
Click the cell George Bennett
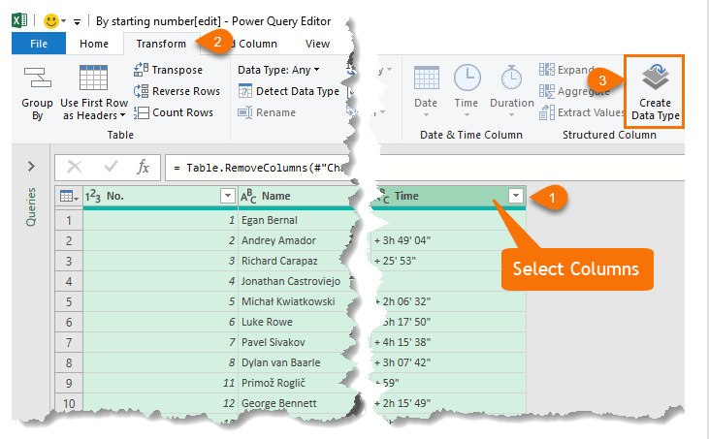click(296, 403)
